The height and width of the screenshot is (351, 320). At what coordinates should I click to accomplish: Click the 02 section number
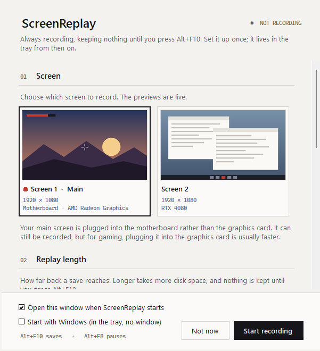point(23,260)
